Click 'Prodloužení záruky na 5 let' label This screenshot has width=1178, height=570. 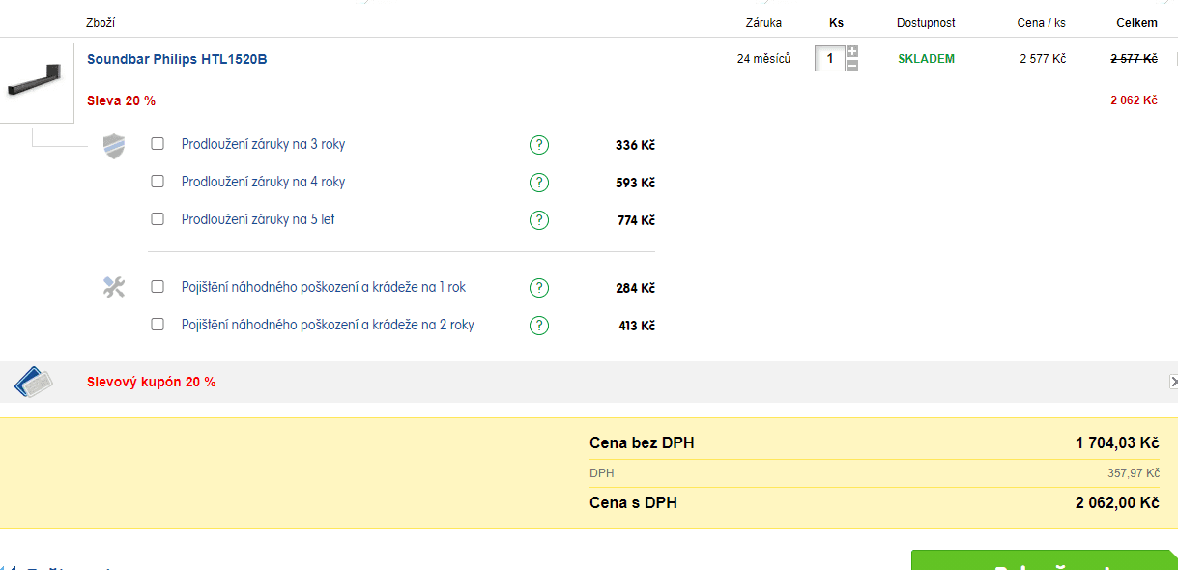pos(258,220)
